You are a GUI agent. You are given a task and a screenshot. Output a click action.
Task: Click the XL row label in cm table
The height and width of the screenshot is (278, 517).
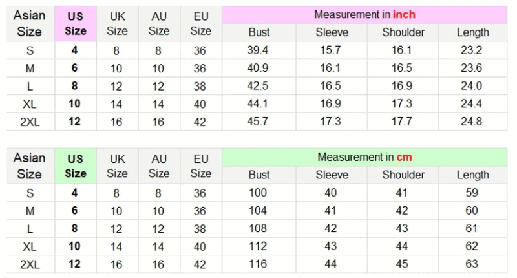click(30, 246)
